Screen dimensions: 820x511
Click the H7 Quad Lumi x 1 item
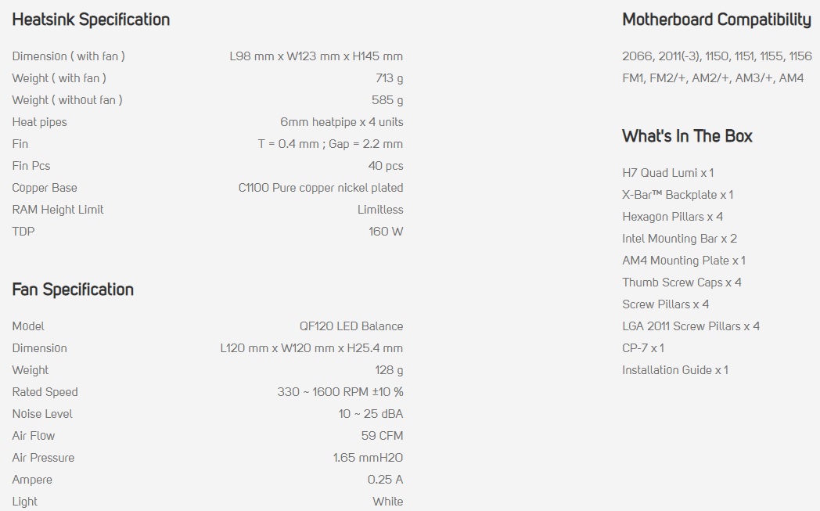point(667,173)
